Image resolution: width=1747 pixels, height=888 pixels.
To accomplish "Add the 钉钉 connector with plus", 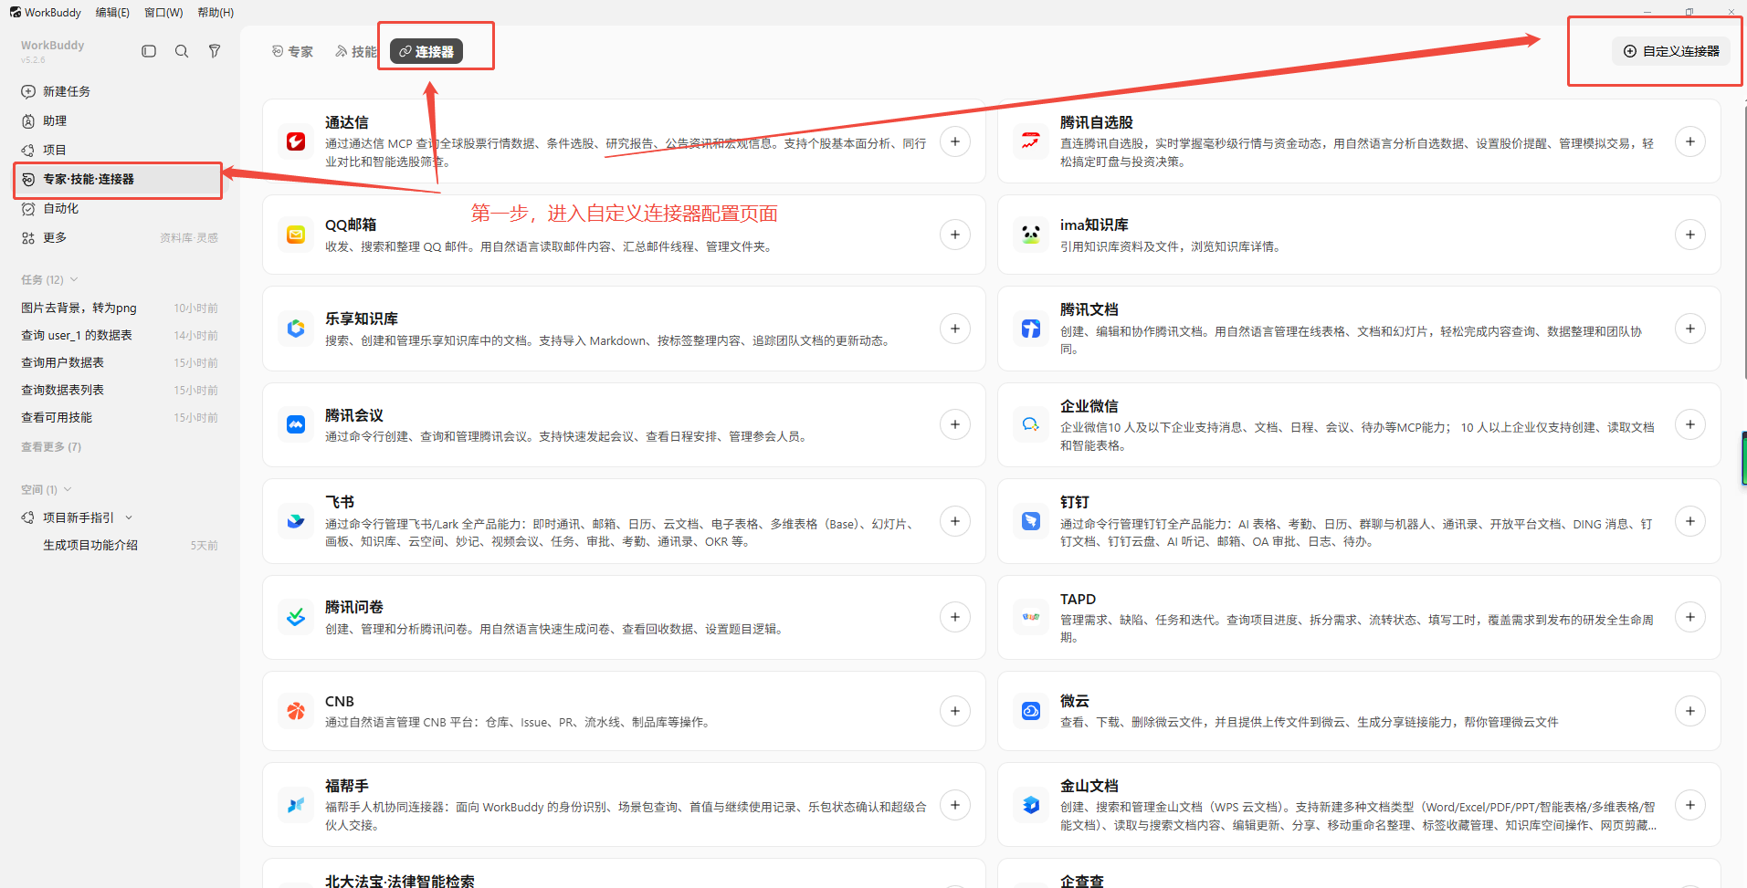I will [1690, 521].
